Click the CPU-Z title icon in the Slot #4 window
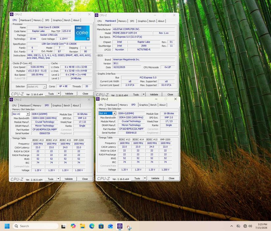The image size is (271, 231). [98, 99]
